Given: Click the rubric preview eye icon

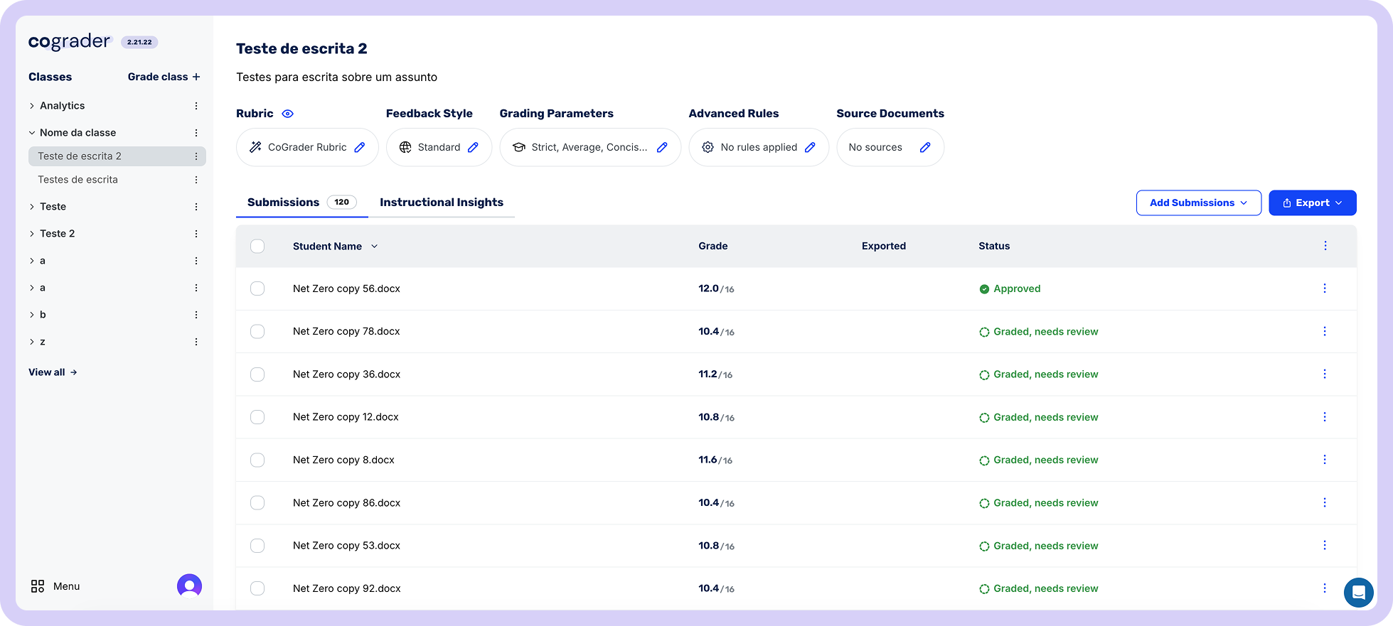Looking at the screenshot, I should pos(287,114).
